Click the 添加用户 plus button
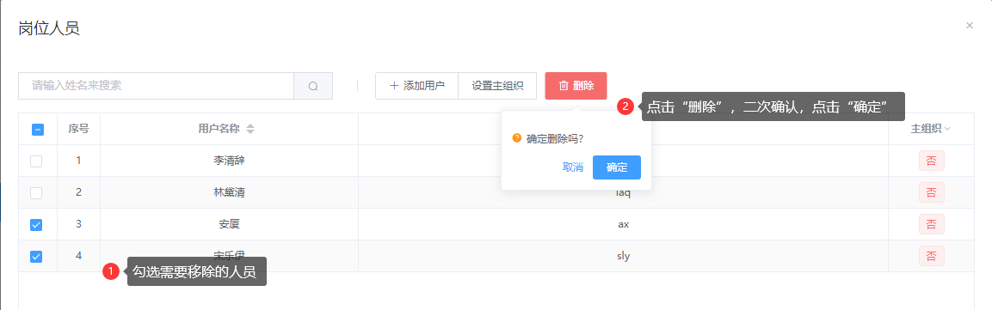992x310 pixels. point(416,86)
